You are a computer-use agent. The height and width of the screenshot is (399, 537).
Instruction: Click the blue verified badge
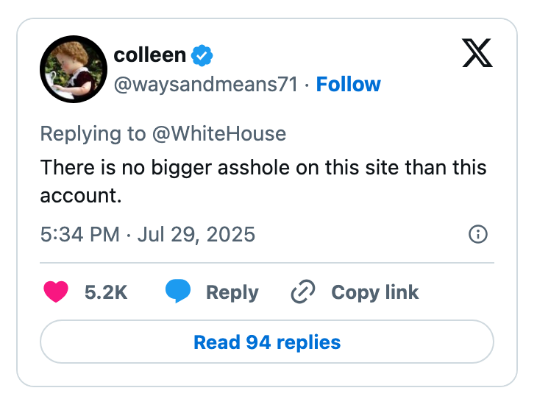pos(203,55)
